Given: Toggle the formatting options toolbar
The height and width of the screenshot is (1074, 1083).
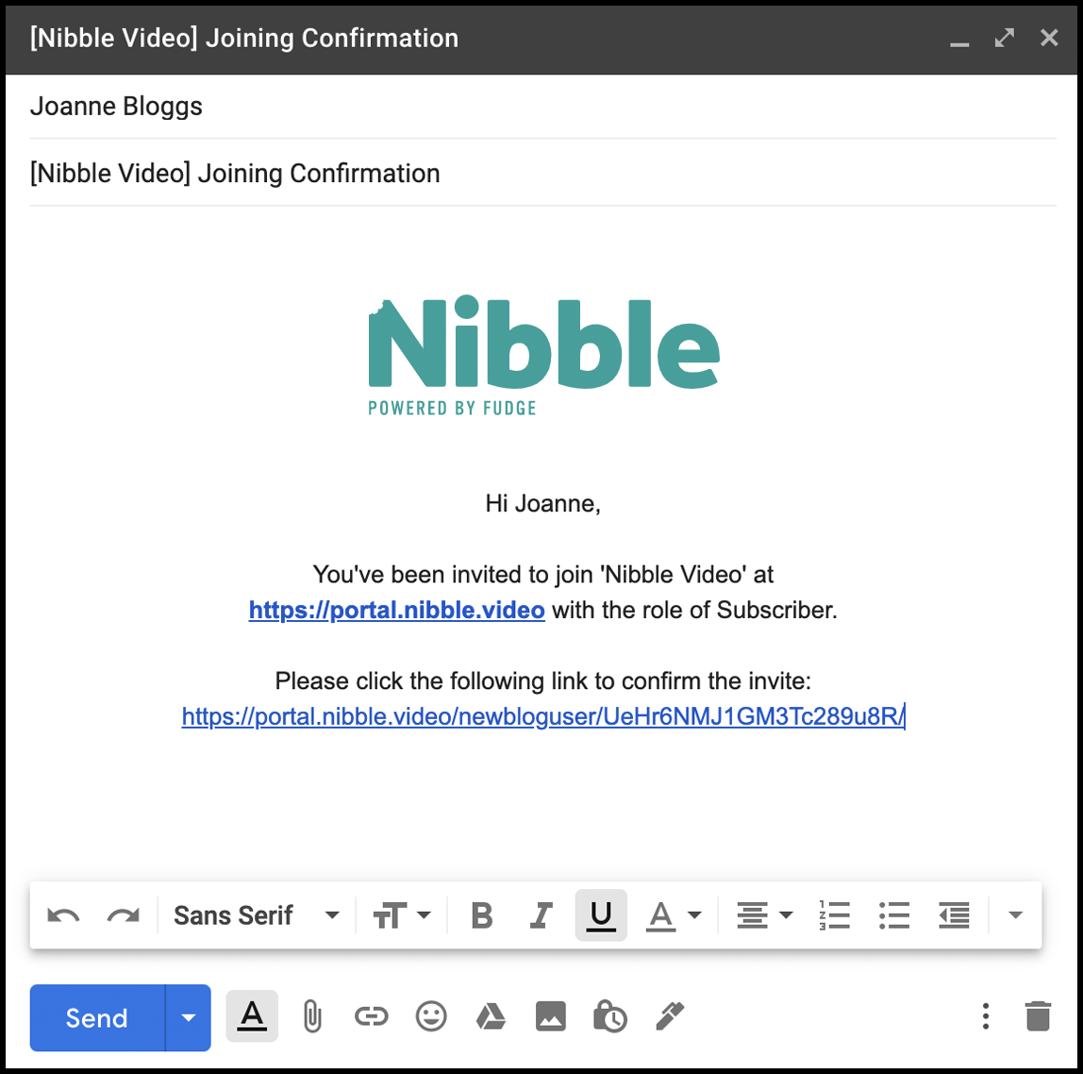Looking at the screenshot, I should (252, 1015).
